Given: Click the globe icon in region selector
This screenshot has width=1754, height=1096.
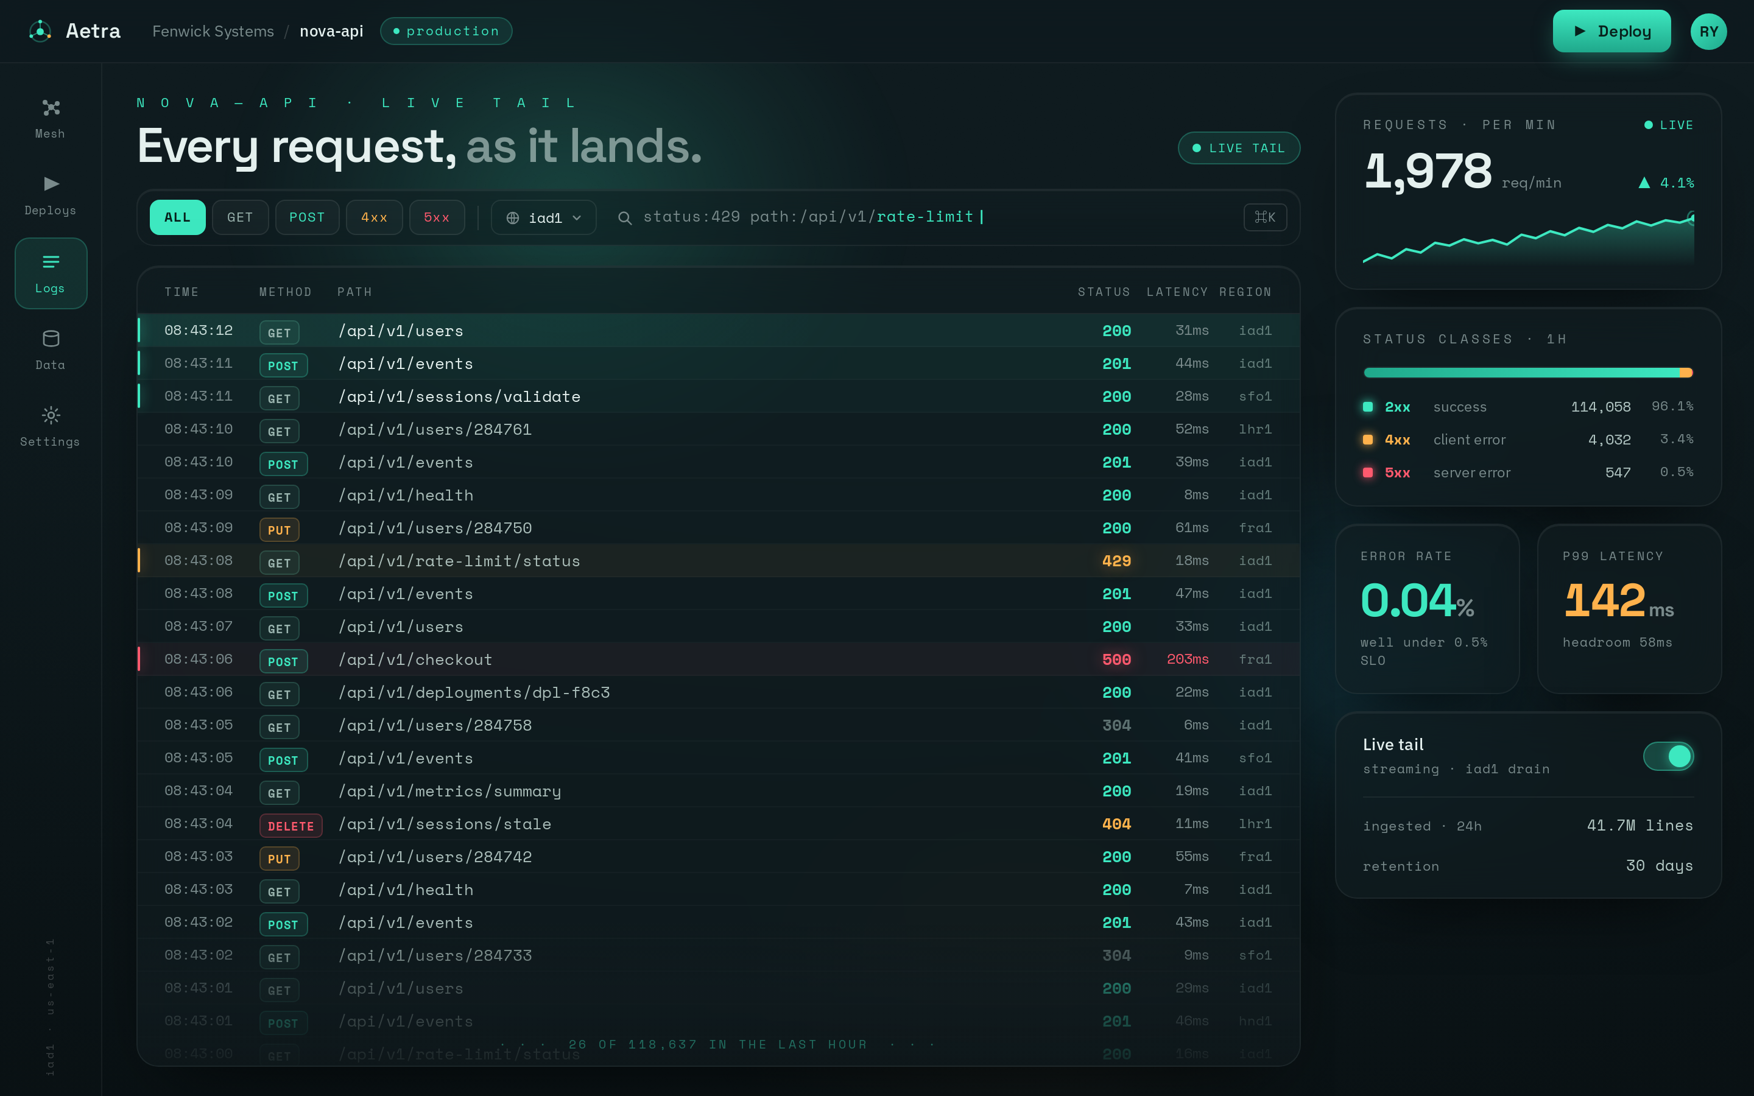Looking at the screenshot, I should coord(512,218).
